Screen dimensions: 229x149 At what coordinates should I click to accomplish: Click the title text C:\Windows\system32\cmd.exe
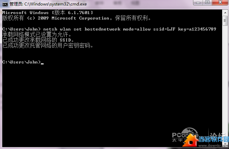(x=56, y=4)
